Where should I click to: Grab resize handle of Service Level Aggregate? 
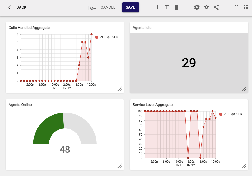click(x=244, y=166)
